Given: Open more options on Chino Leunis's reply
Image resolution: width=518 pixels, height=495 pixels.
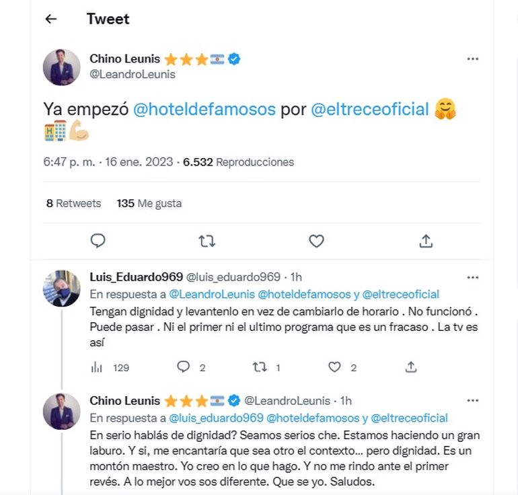Looking at the screenshot, I should (473, 401).
